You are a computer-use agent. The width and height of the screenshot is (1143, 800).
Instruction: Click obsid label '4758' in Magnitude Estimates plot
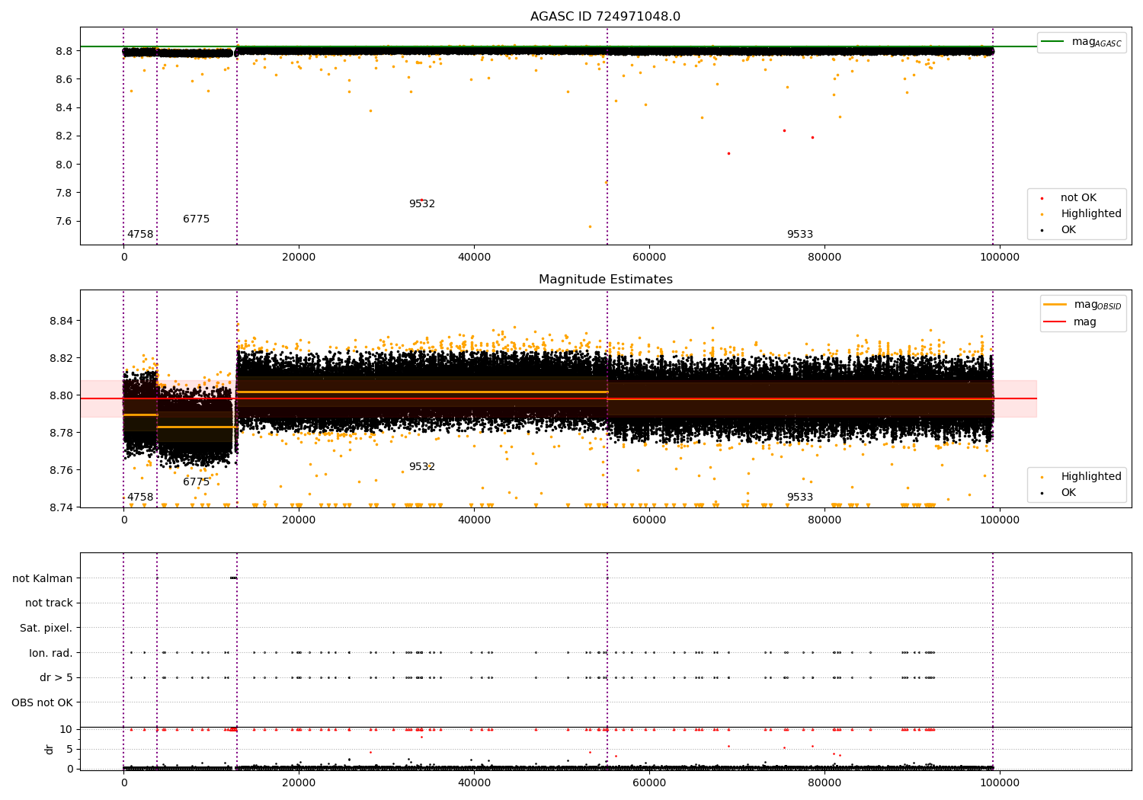(x=140, y=498)
